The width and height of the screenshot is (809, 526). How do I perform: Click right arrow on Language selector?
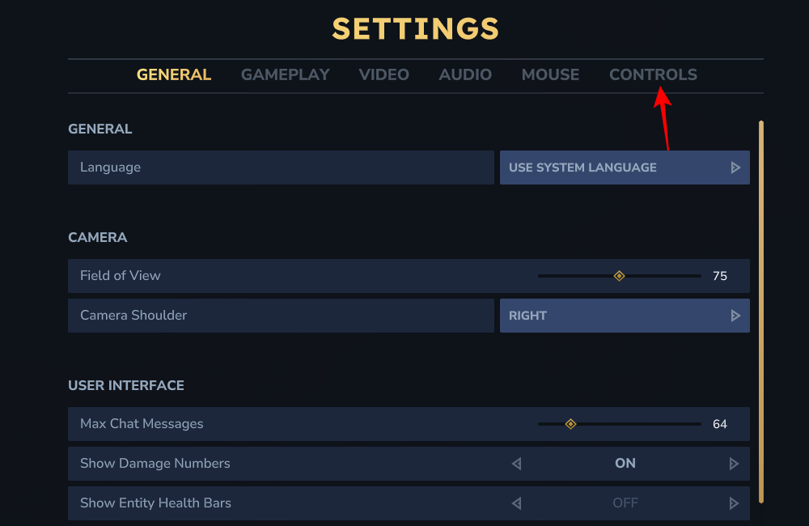[735, 168]
